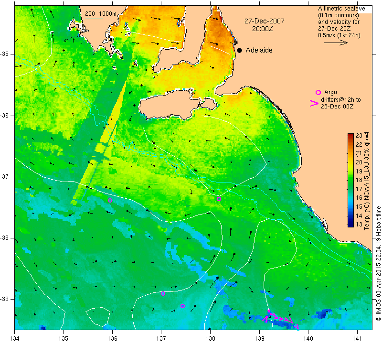
Task: Click the longitude axis label 139
Action: (x=259, y=338)
